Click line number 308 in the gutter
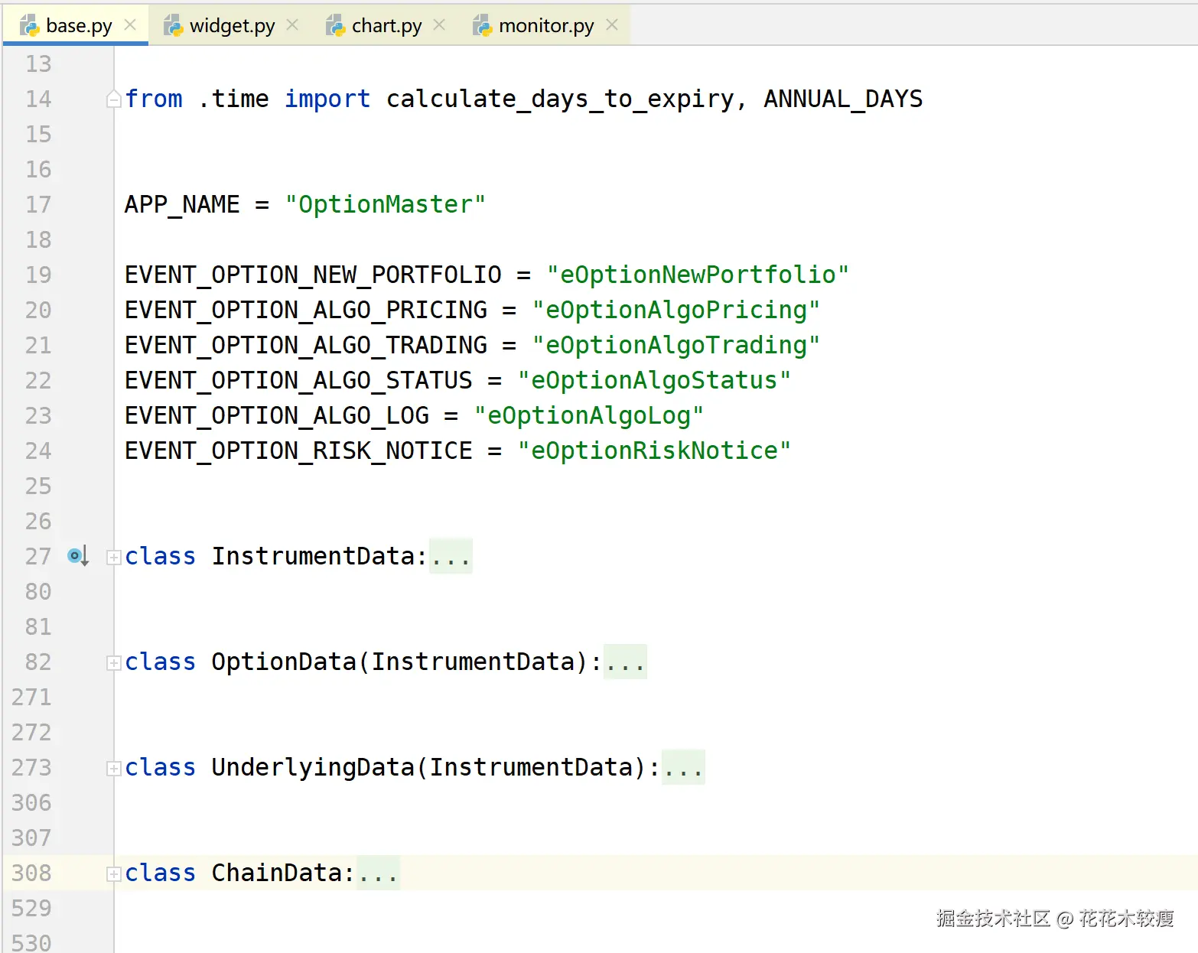The image size is (1198, 953). [x=31, y=873]
